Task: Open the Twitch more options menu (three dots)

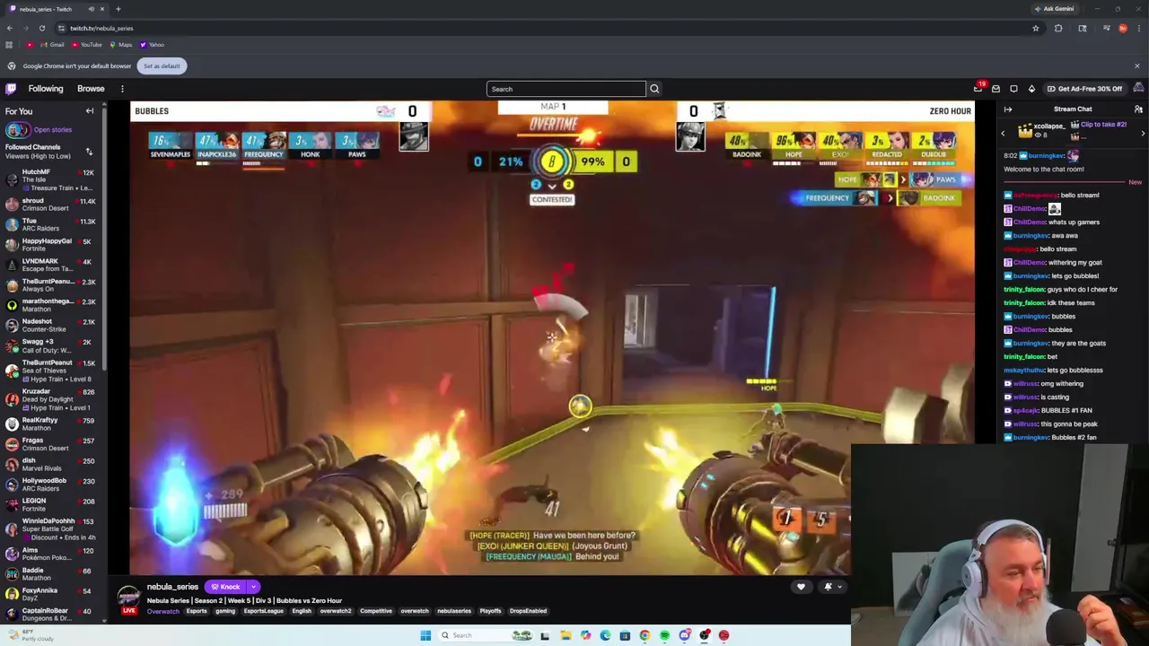Action: [x=122, y=89]
